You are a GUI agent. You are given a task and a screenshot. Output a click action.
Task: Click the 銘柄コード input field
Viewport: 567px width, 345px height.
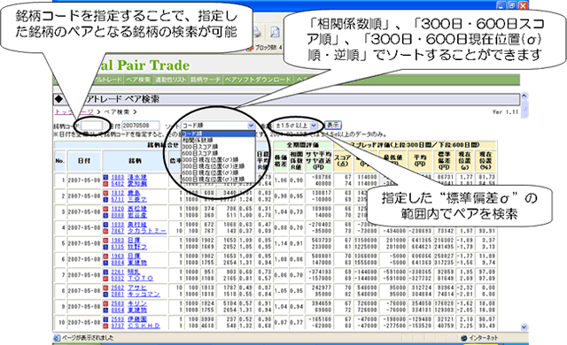pos(92,126)
